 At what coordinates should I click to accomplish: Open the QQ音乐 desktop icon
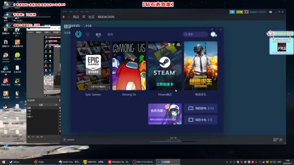(x=17, y=56)
